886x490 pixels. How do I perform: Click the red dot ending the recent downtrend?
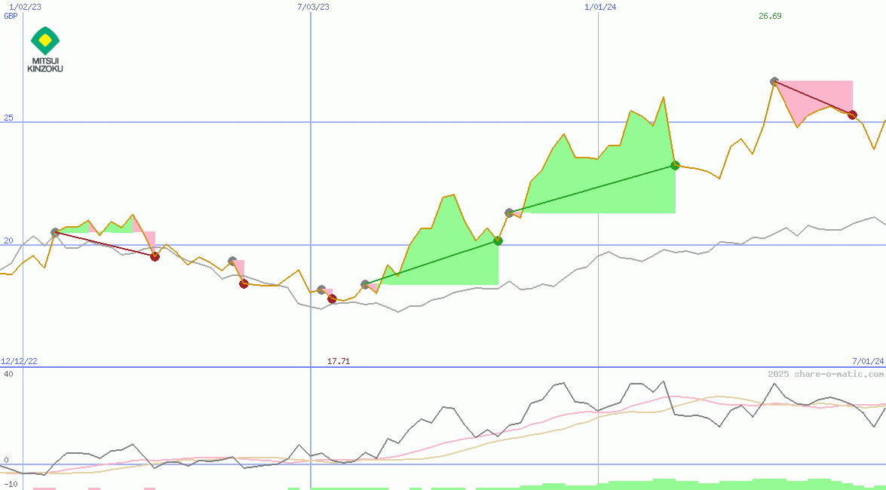click(x=852, y=115)
